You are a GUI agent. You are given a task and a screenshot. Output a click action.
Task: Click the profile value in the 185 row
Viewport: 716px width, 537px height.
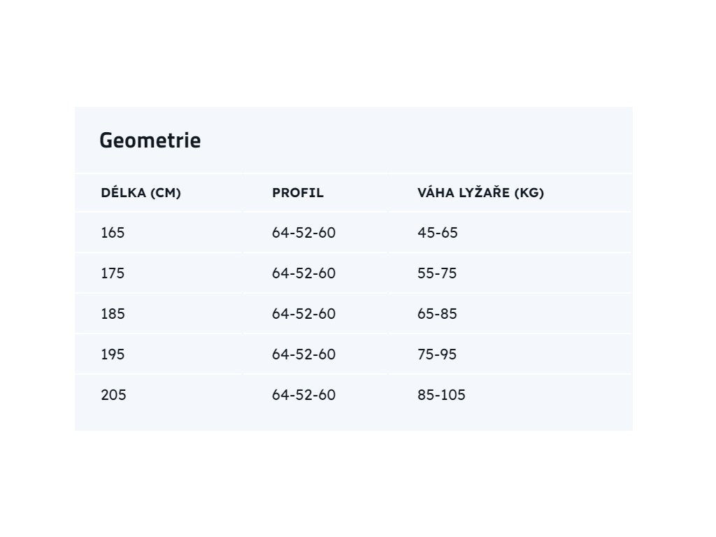click(x=303, y=314)
